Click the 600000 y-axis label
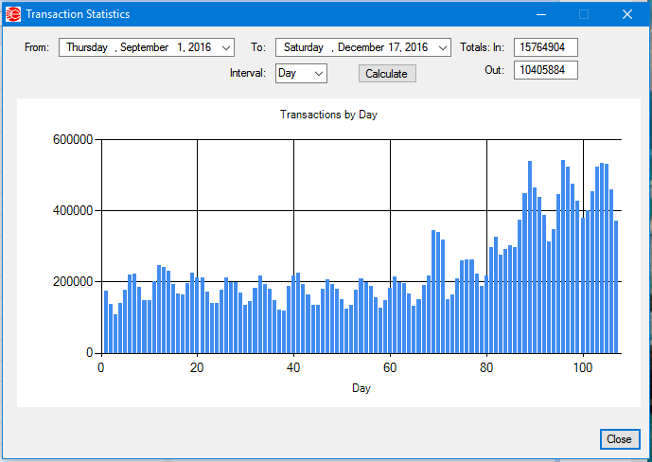The width and height of the screenshot is (652, 462). (72, 140)
